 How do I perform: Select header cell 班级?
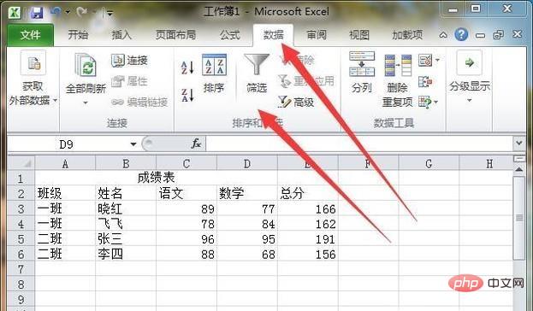point(65,193)
